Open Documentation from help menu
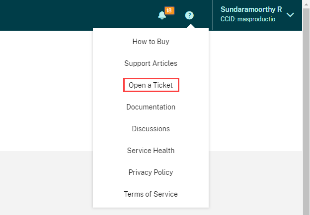Viewport: 310px width, 215px height. (x=151, y=107)
